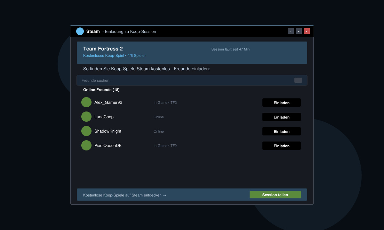Select the PixelQueenDE friend name
This screenshot has height=230, width=384.
click(108, 146)
